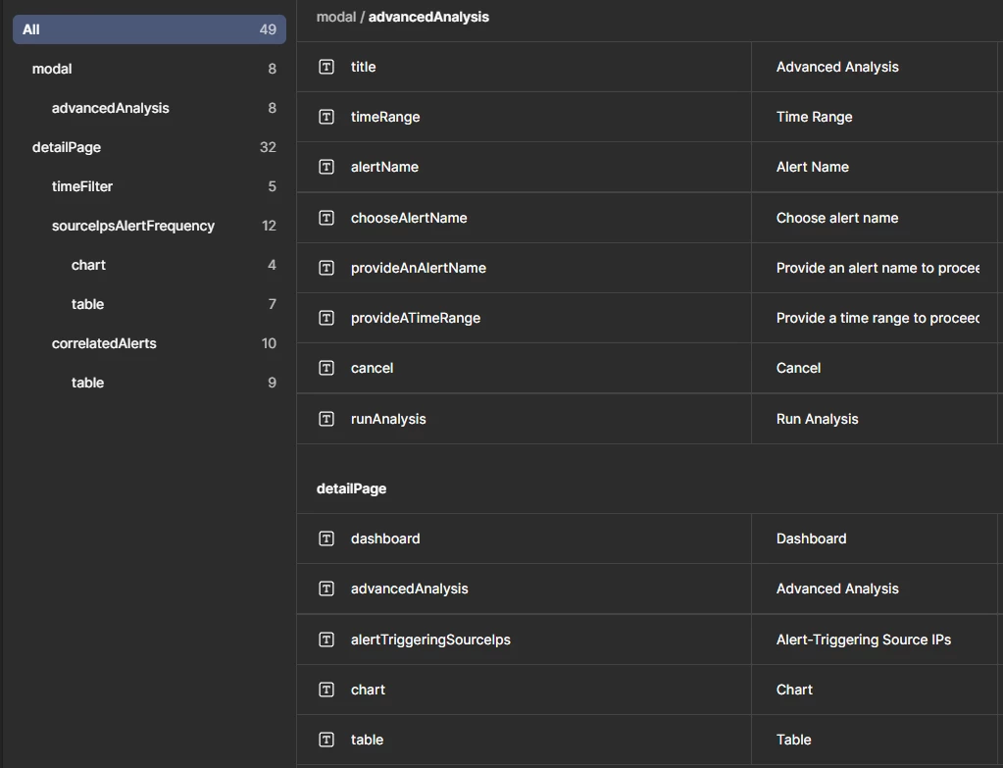Click the type icon next to chart key
Image resolution: width=1003 pixels, height=768 pixels.
[x=326, y=690]
